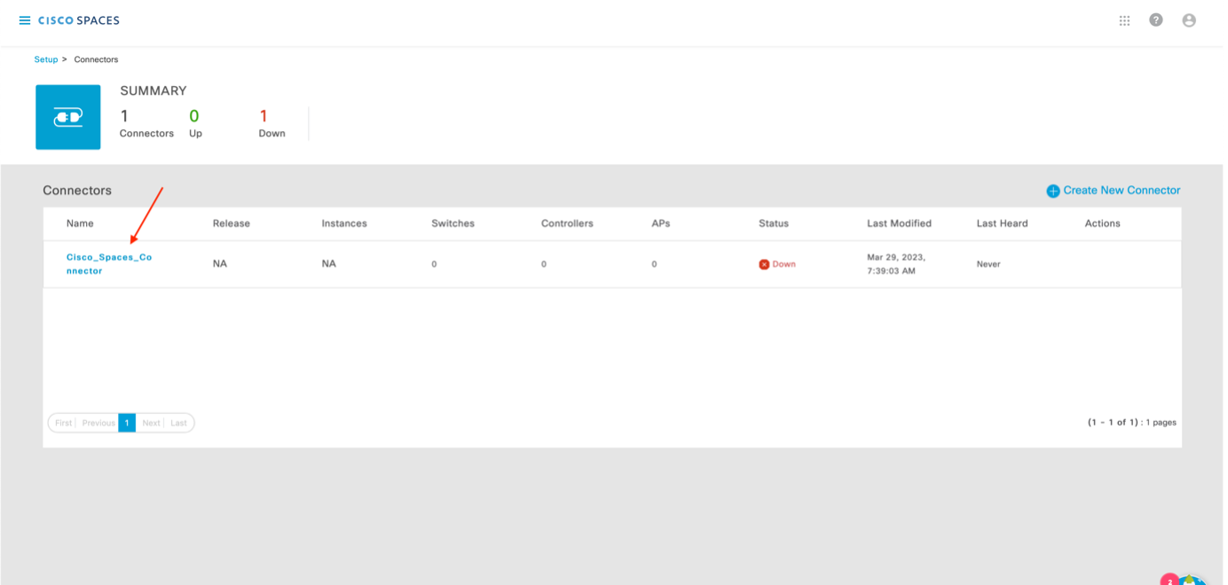This screenshot has width=1228, height=585.
Task: Click the Mar 29, 2023 modified timestamp
Action: 896,264
